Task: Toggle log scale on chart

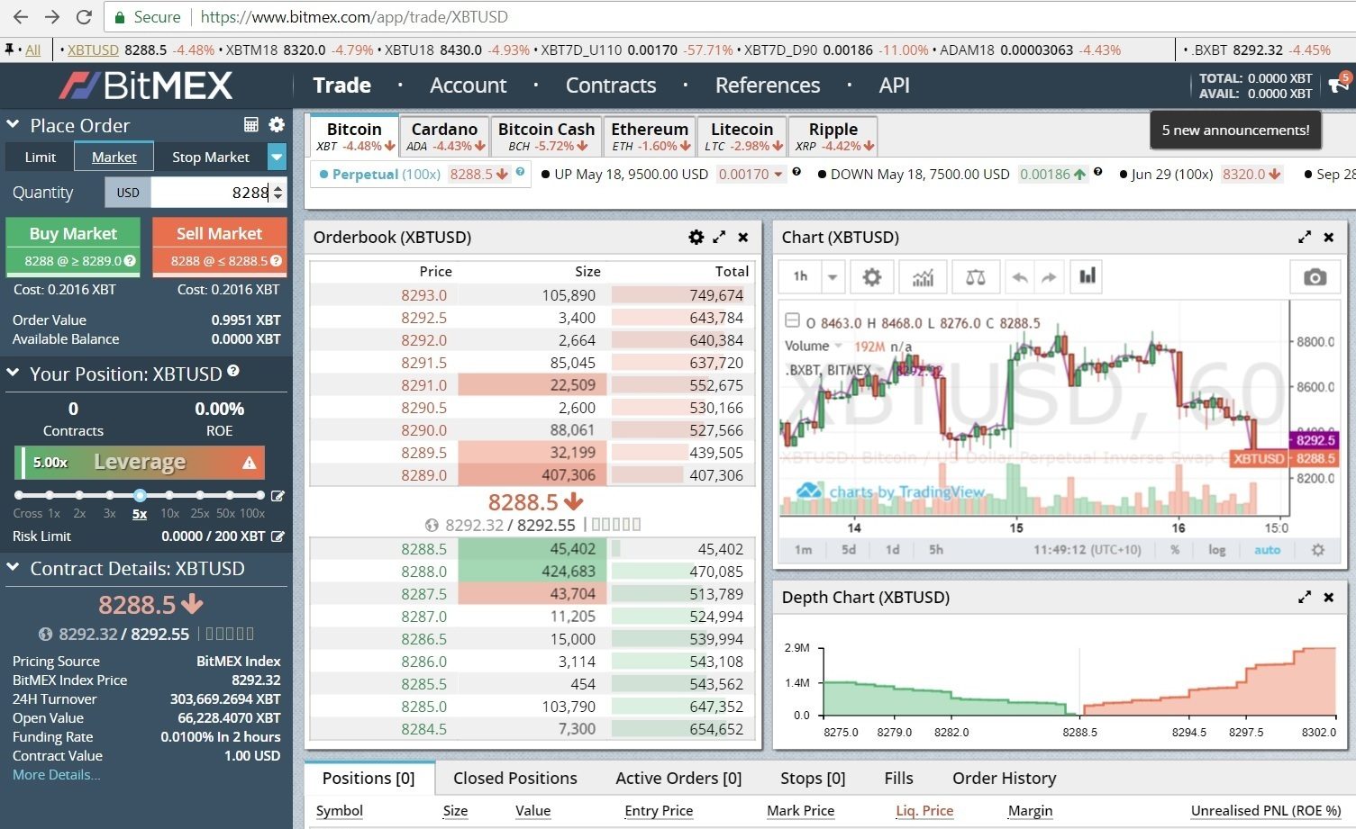Action: (x=1216, y=550)
